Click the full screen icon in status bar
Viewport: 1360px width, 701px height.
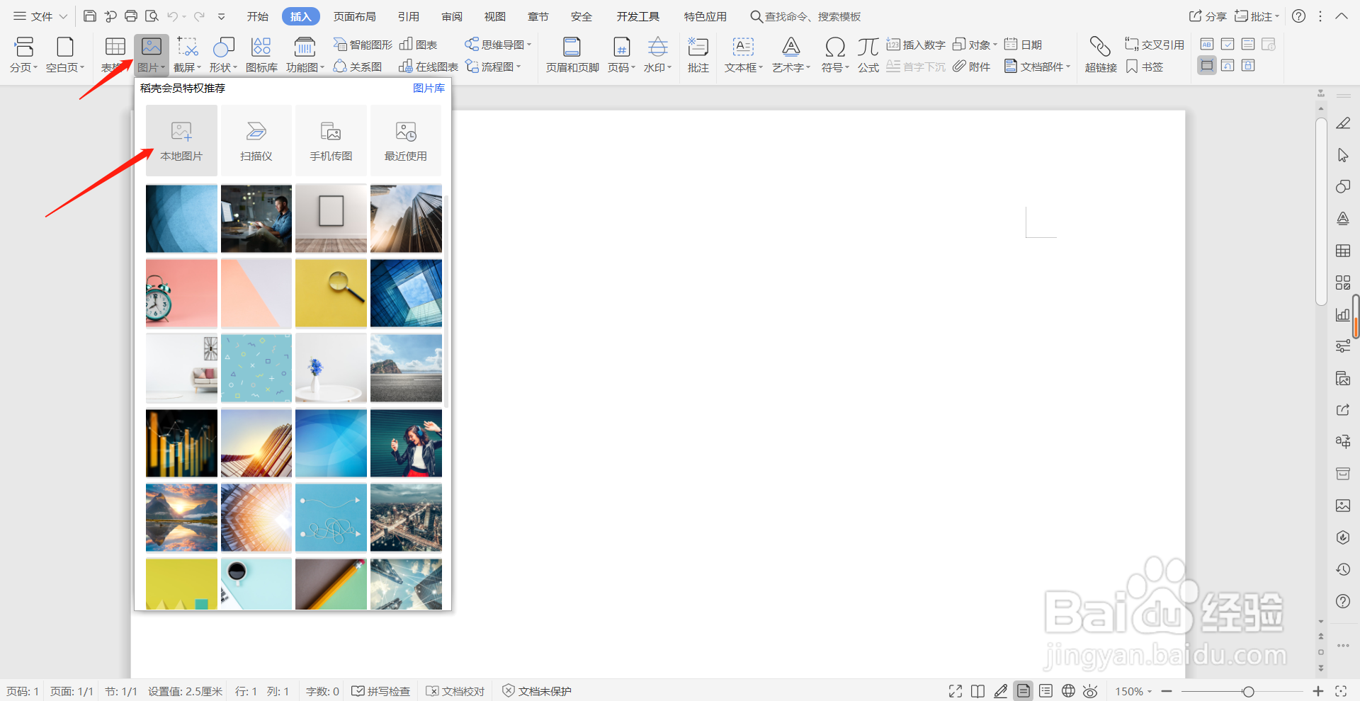coord(956,691)
